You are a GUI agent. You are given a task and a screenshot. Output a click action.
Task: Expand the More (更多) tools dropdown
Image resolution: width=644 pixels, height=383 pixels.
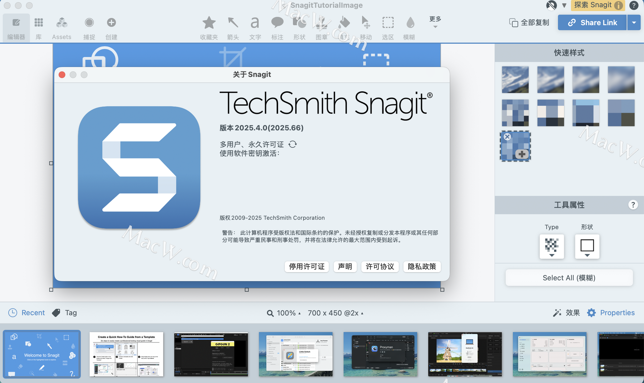click(x=435, y=22)
